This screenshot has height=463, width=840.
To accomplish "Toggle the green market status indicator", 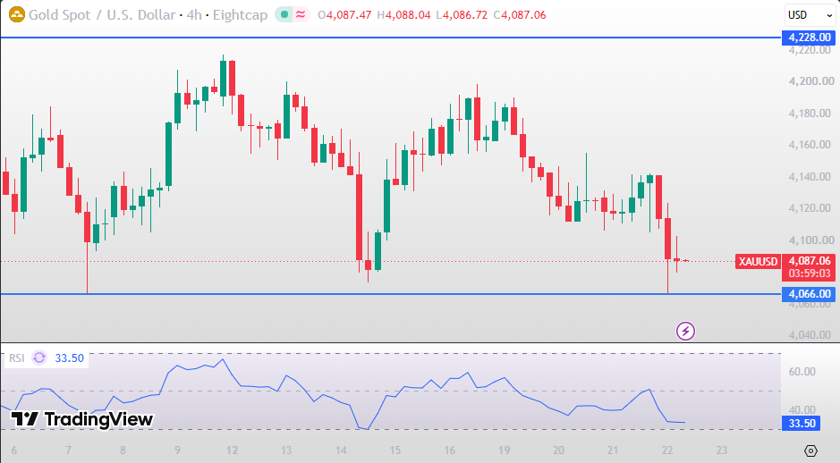I will click(284, 14).
